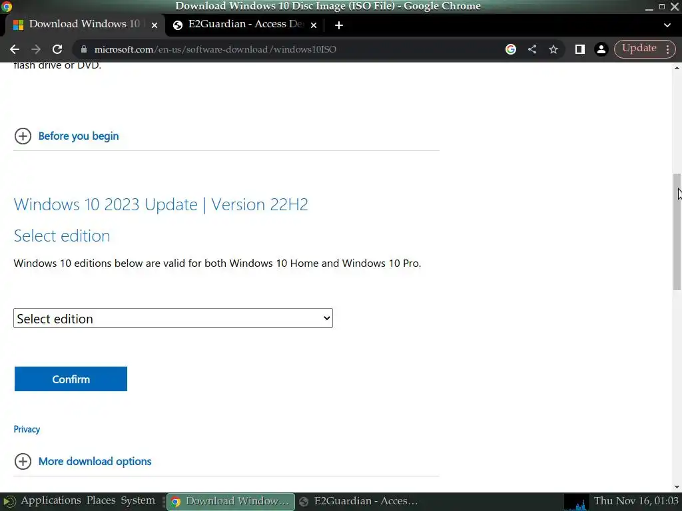Click the blue Confirm button
Screen dimensions: 682x511
[71, 379]
